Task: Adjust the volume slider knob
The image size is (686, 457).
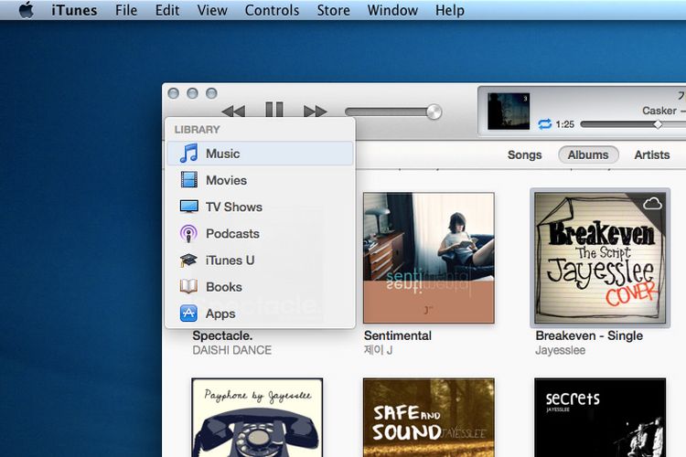Action: pos(434,112)
